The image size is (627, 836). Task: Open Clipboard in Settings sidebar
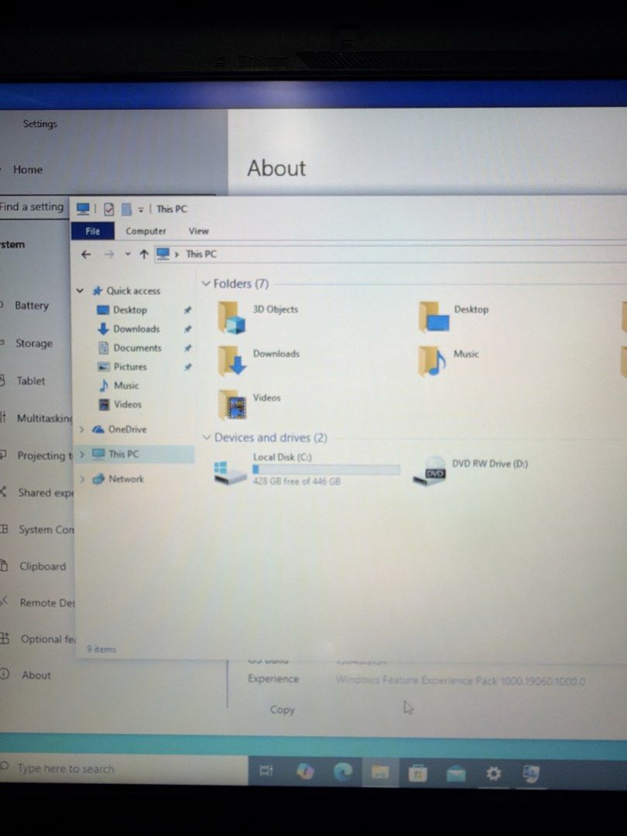(x=42, y=566)
